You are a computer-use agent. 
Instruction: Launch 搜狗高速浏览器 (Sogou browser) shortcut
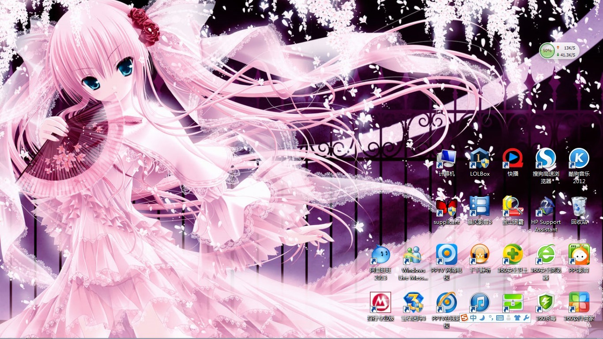[546, 166]
